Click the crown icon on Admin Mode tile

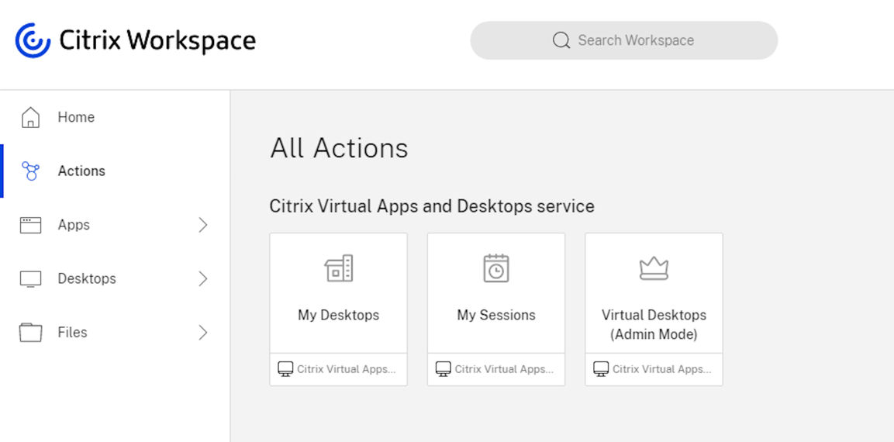(x=654, y=268)
